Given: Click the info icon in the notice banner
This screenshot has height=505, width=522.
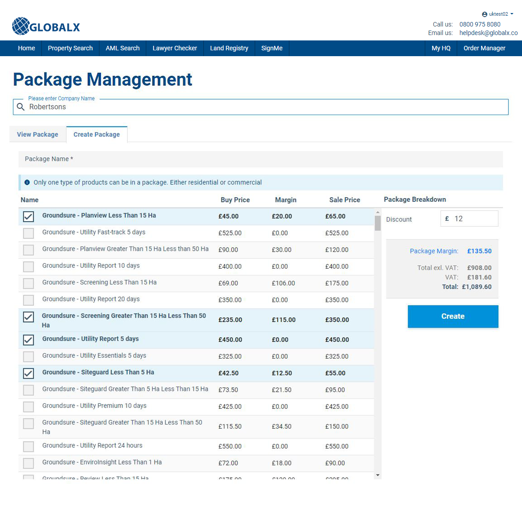Looking at the screenshot, I should (27, 182).
